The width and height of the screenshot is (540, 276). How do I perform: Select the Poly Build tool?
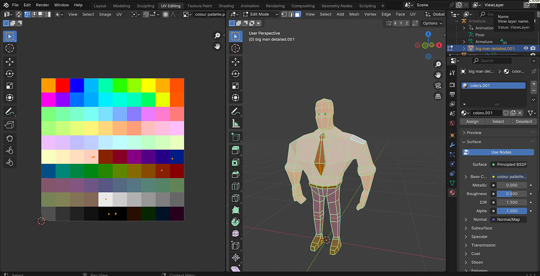point(236,210)
